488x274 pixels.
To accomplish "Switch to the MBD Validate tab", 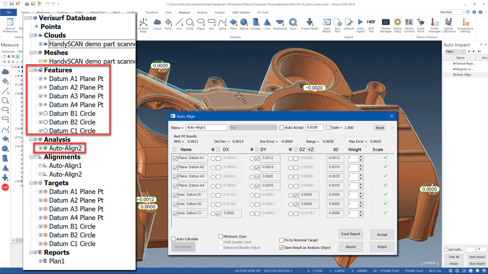I will (241, 12).
